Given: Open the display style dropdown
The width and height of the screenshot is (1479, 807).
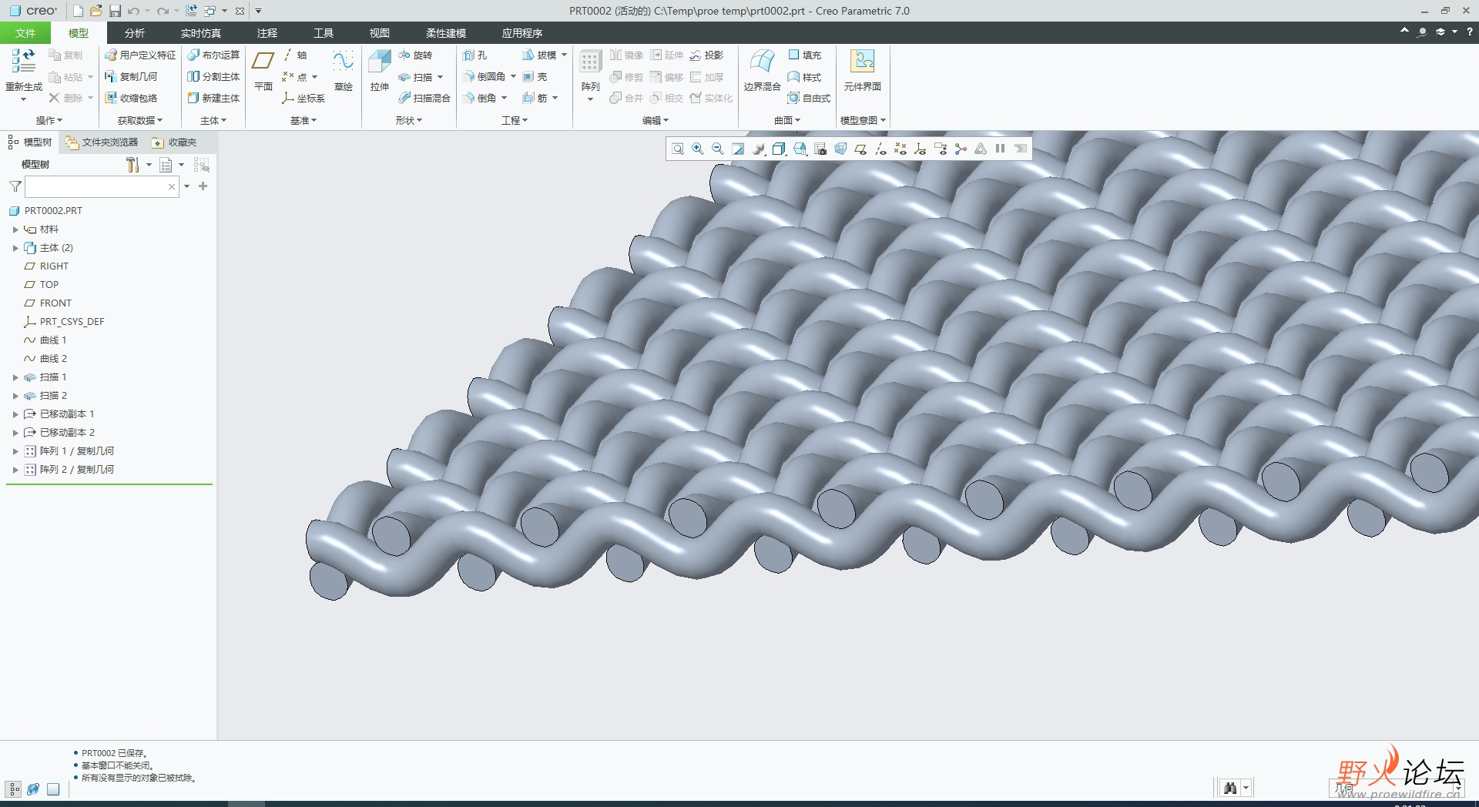Looking at the screenshot, I should tap(779, 149).
